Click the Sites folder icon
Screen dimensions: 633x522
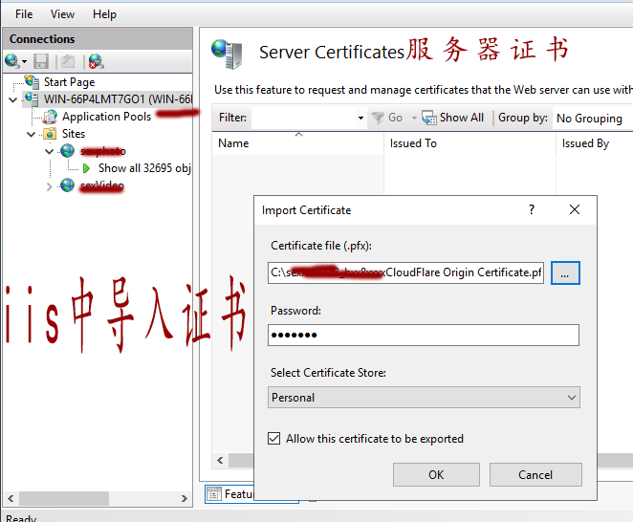click(51, 134)
